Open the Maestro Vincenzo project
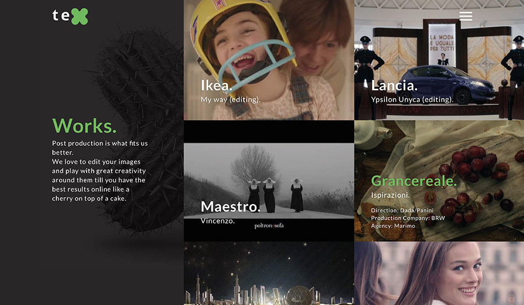The height and width of the screenshot is (305, 524). pyautogui.click(x=269, y=181)
